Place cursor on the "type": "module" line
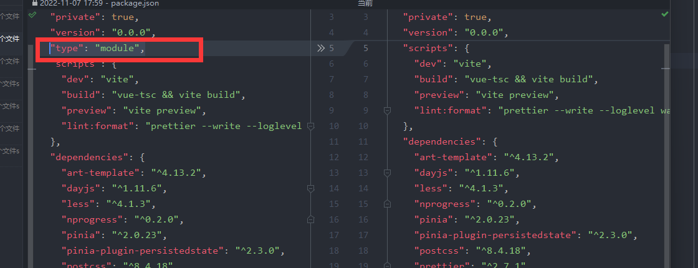Screen dimensions: 698x268 pyautogui.click(x=97, y=48)
